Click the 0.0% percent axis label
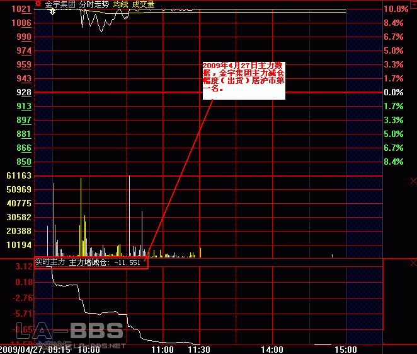Screen dimensions: 417x354 coord(393,93)
